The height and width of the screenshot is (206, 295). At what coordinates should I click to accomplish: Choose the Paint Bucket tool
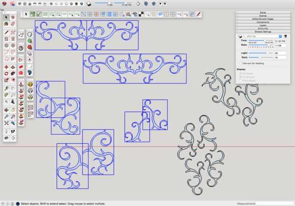point(6,24)
